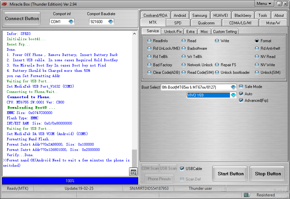Switch to the HUAWEI tab
This screenshot has height=199, width=290.
point(221,15)
